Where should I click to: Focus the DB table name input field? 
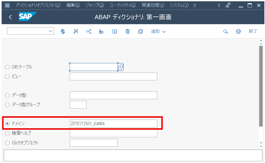pyautogui.click(x=94, y=67)
